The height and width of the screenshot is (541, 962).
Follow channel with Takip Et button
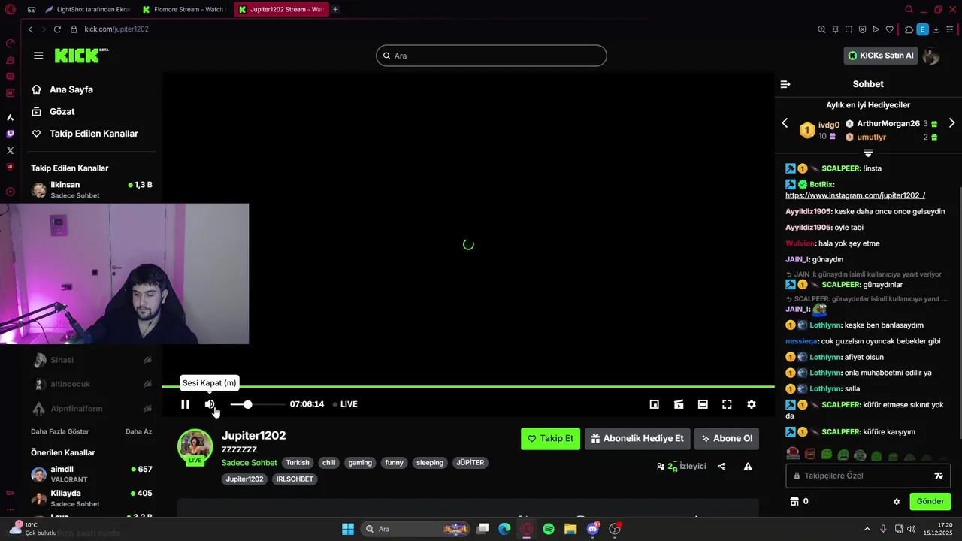coord(550,439)
